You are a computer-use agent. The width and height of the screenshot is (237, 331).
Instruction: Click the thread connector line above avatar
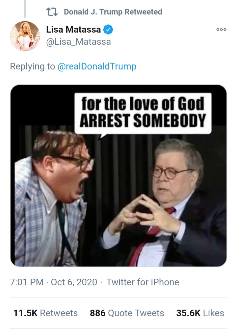(x=25, y=9)
